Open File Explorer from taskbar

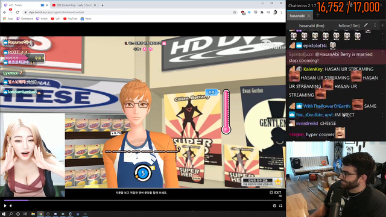tap(33, 214)
